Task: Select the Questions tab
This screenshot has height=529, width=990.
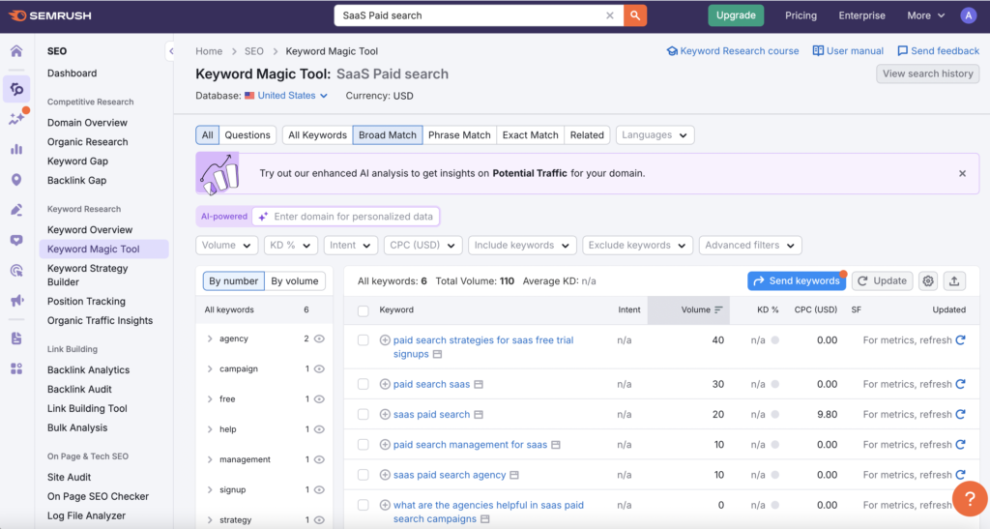Action: (247, 135)
